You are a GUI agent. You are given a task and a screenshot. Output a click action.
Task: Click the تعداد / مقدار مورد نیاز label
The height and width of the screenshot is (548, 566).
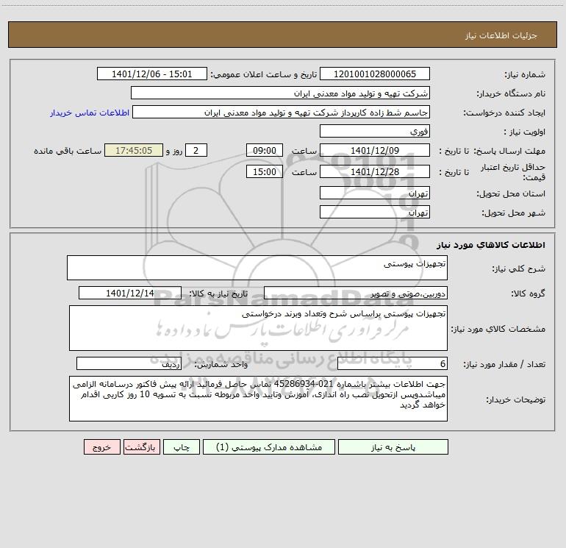[504, 364]
